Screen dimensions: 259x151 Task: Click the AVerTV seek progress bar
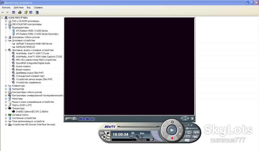(138, 127)
